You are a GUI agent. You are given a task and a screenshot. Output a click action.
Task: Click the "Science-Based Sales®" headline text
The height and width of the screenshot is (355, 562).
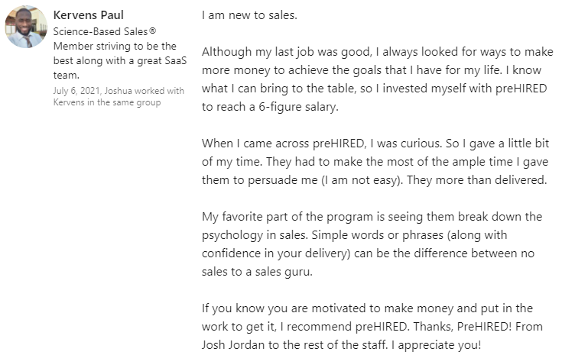pyautogui.click(x=96, y=31)
